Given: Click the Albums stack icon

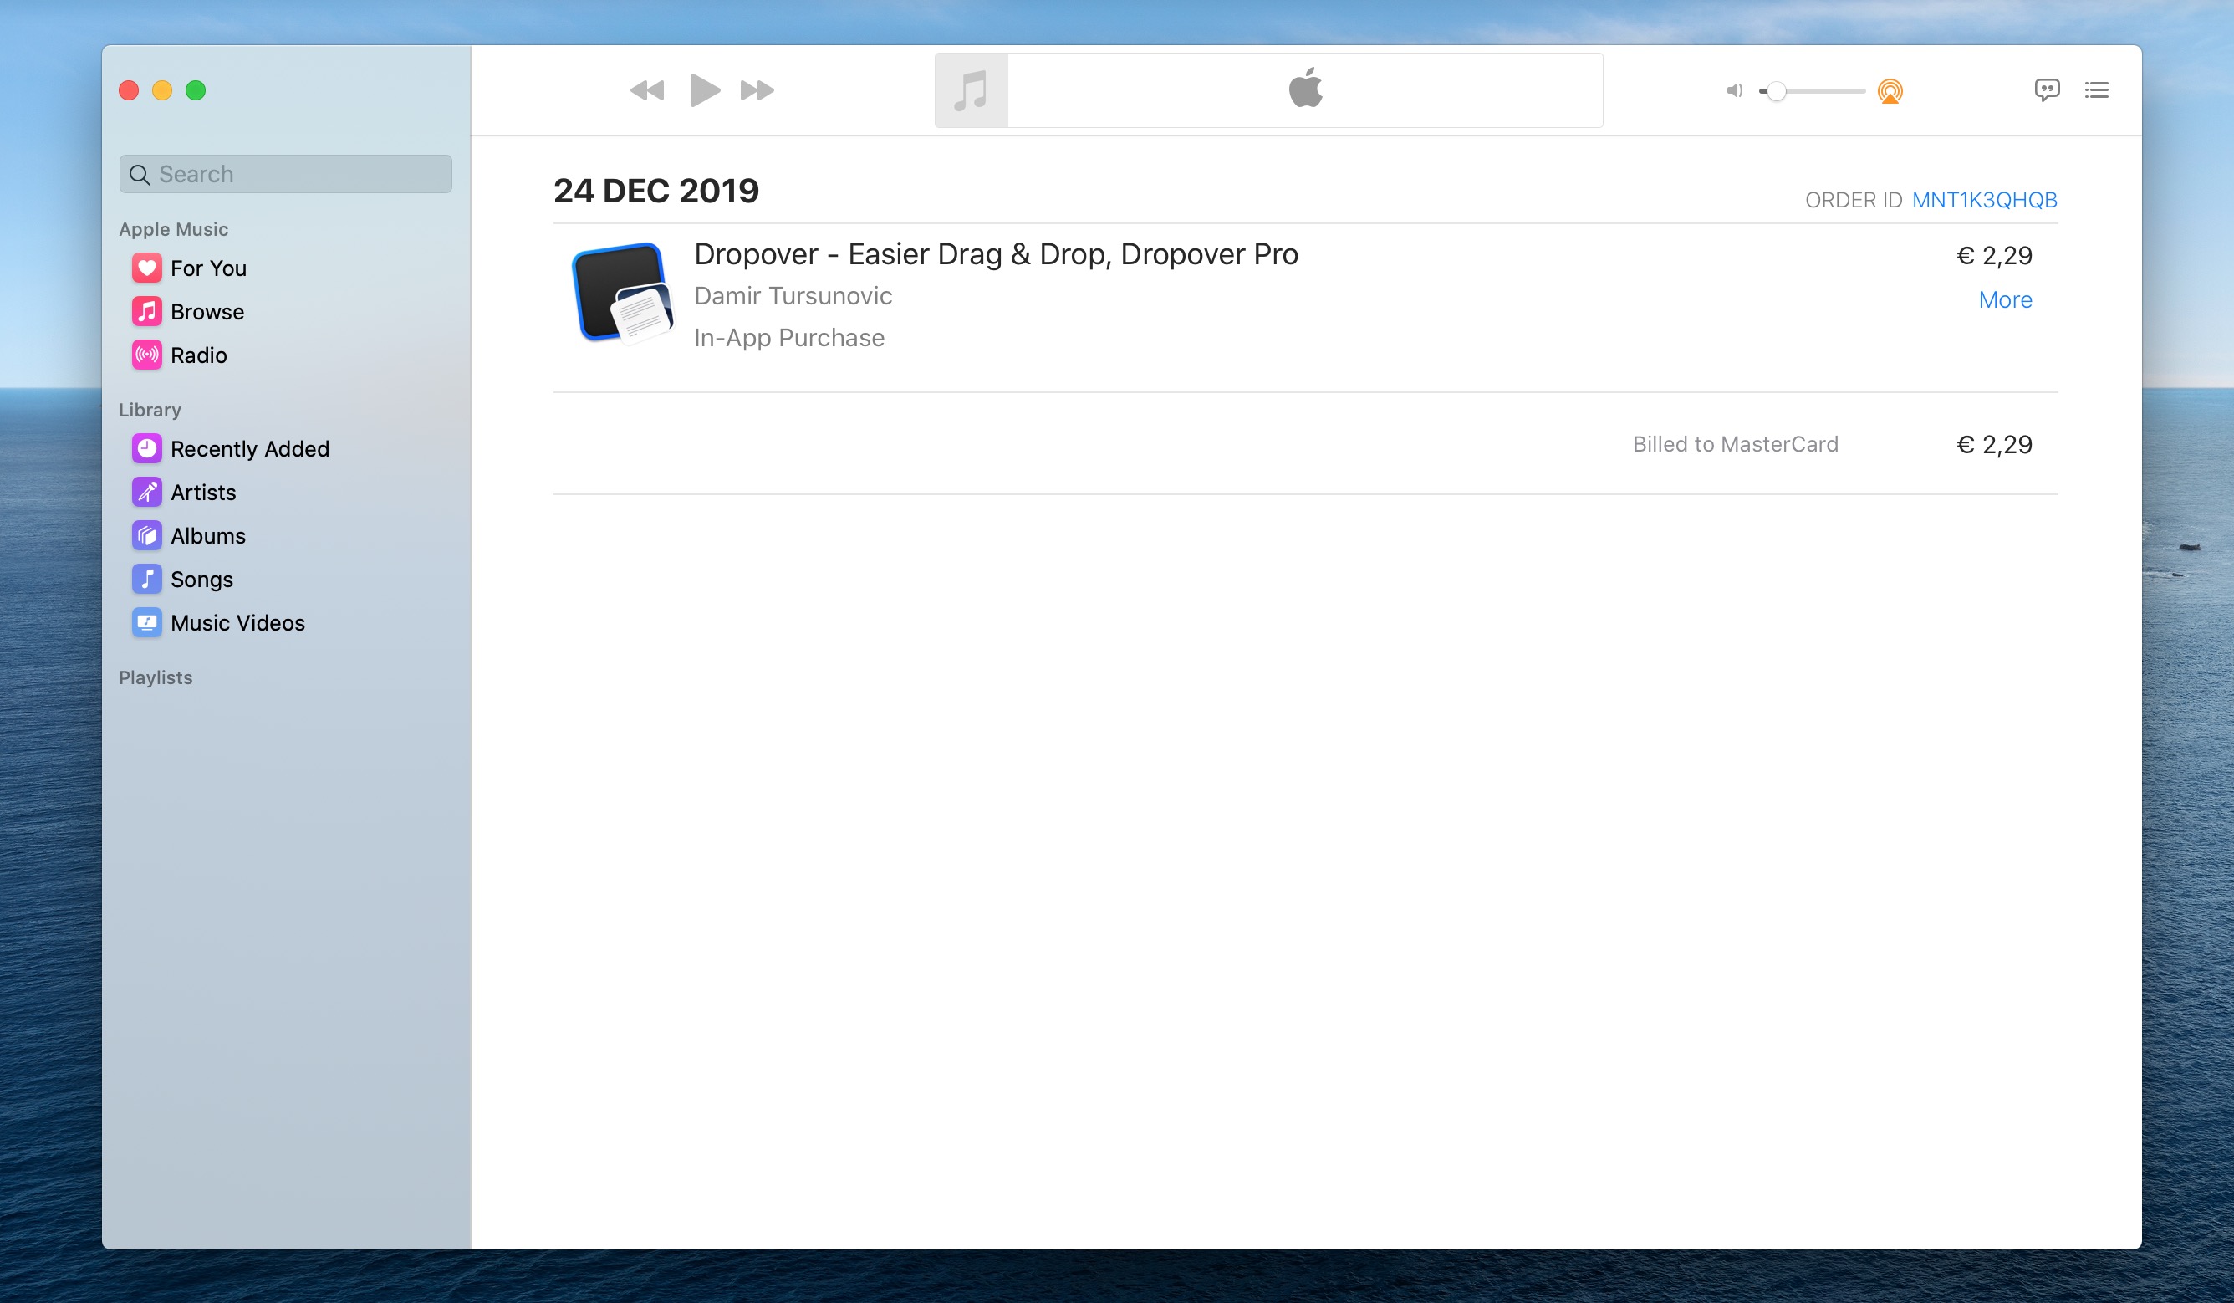Looking at the screenshot, I should (147, 536).
